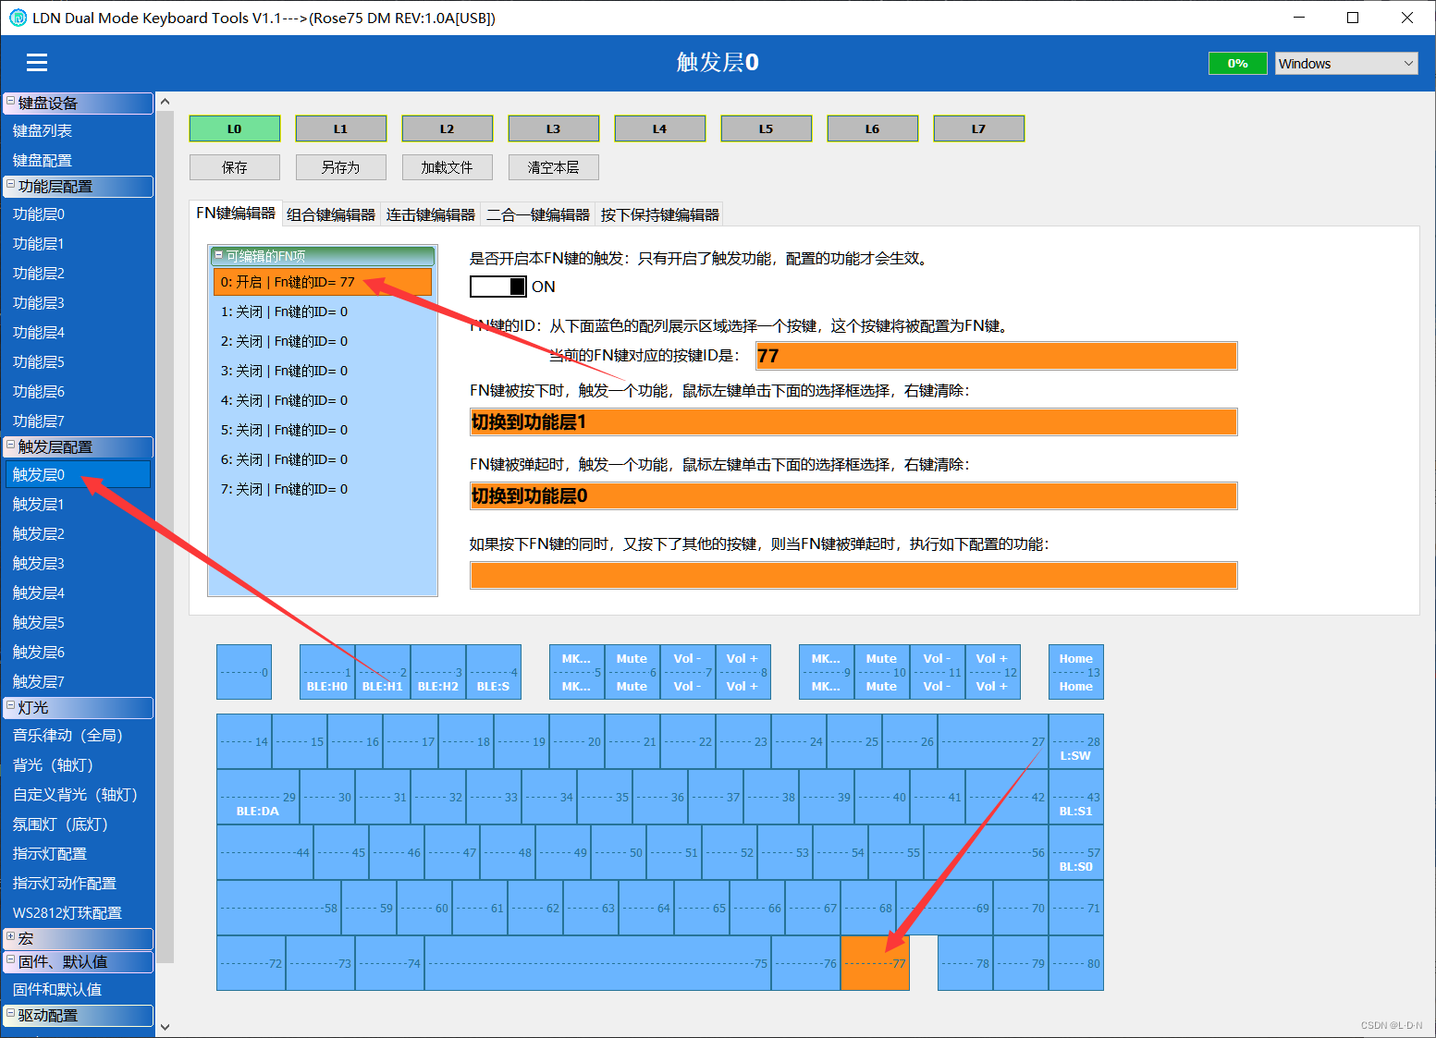Open 键盘列表 in sidebar

tap(78, 131)
